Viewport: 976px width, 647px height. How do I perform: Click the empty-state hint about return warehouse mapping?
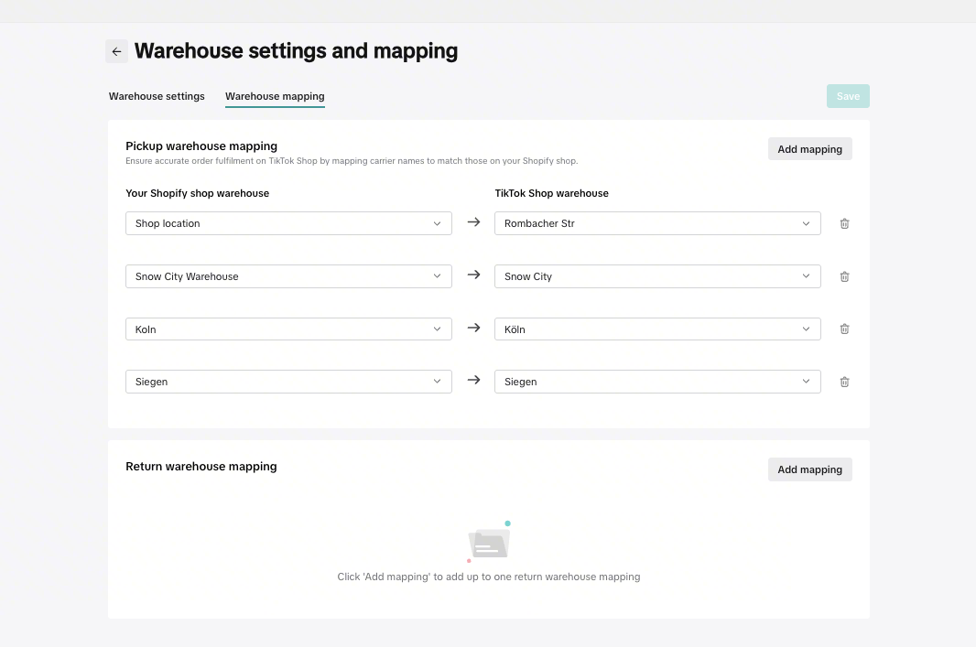(489, 577)
